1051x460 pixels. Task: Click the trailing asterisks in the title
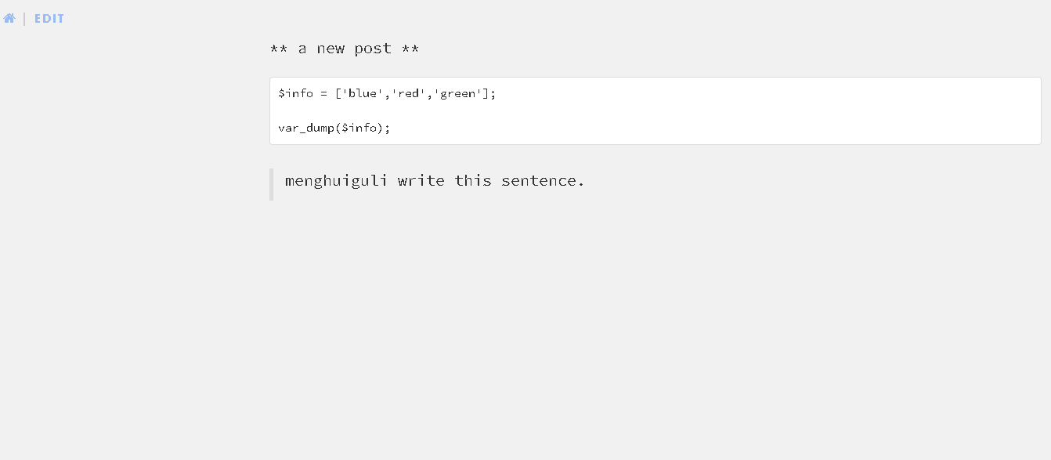[x=410, y=49]
